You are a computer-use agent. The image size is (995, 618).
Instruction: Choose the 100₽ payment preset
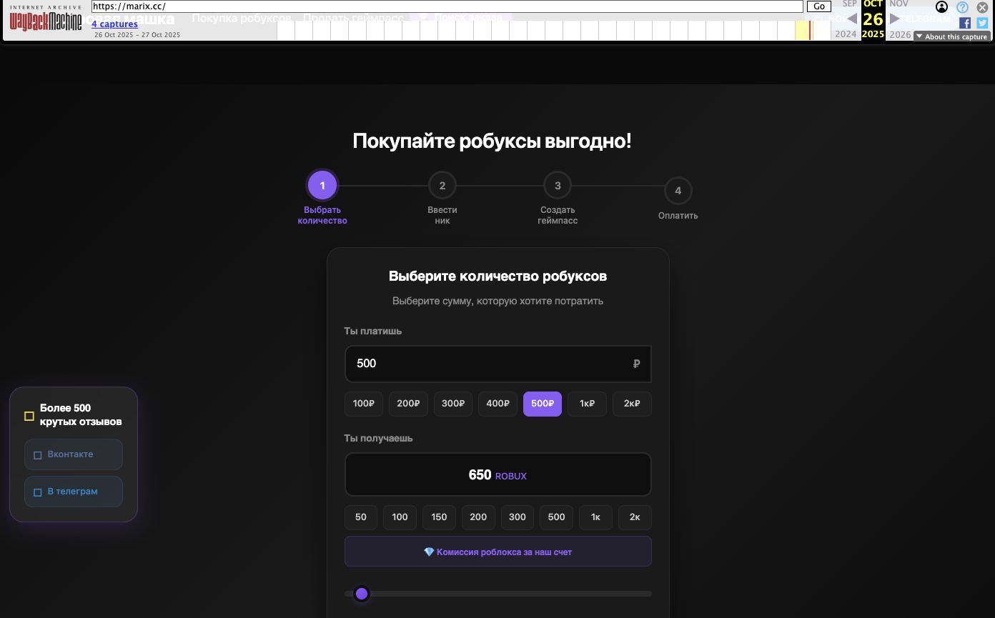(364, 404)
